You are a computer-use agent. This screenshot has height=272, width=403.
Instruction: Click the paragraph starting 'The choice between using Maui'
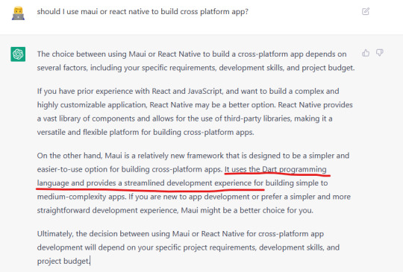(196, 61)
